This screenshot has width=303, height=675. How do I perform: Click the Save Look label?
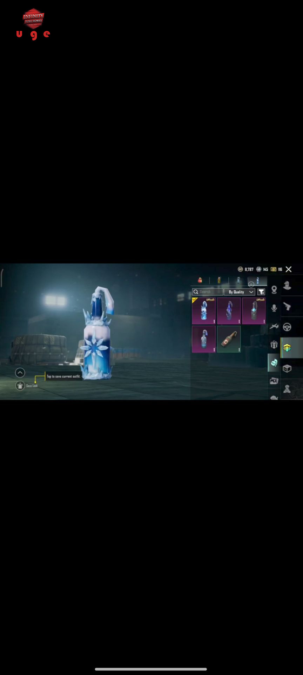(x=32, y=386)
